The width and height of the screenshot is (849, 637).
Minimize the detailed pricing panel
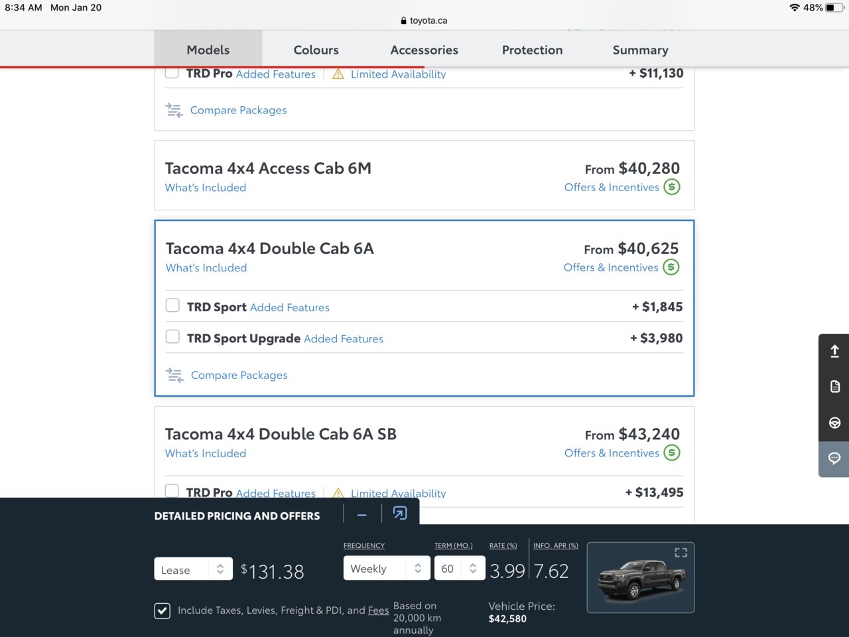(x=362, y=514)
